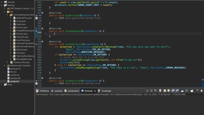Minimize the Console panel view

point(197,90)
